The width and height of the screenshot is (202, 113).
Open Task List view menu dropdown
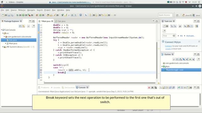[164, 31]
